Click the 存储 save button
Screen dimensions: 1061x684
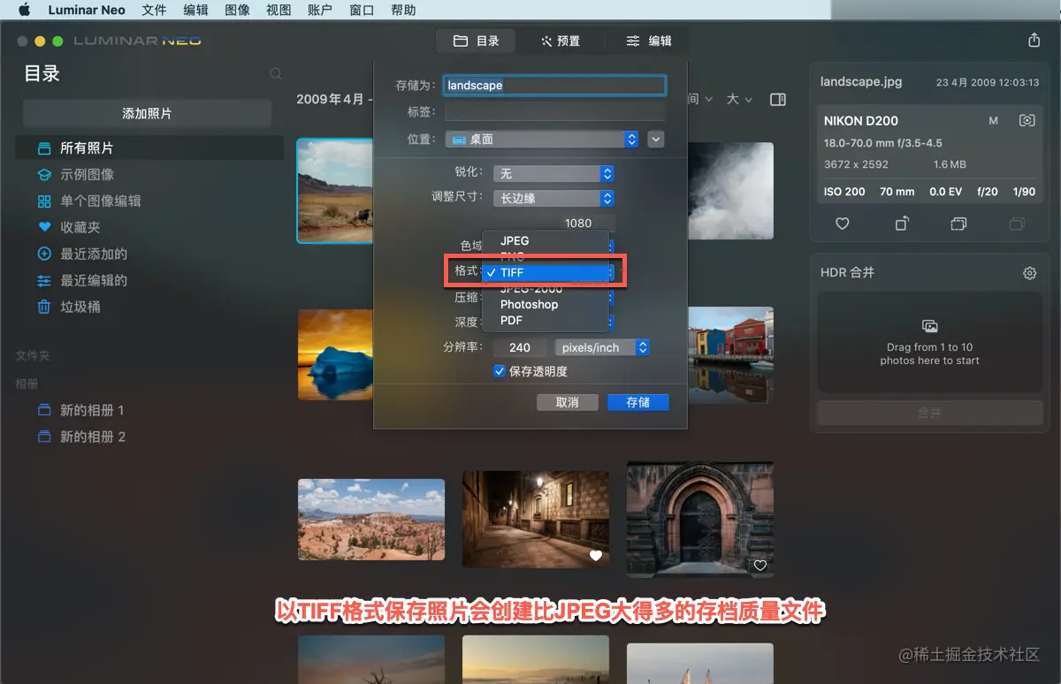click(637, 402)
